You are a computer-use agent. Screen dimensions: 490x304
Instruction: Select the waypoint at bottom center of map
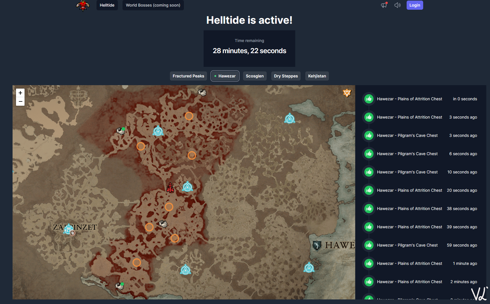click(185, 269)
